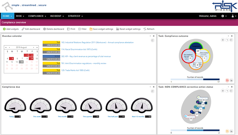This screenshot has width=238, height=135.
Task: Click the Compliance outcome record count color bar
Action: (x=195, y=79)
